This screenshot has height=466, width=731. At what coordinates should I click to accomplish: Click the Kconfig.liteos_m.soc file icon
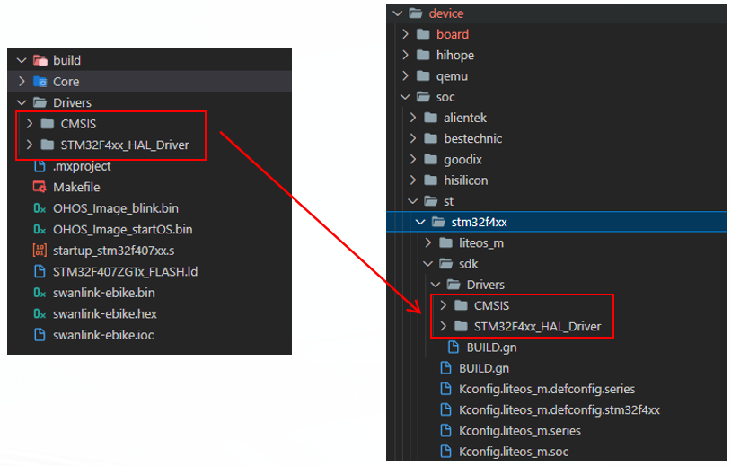pos(445,452)
